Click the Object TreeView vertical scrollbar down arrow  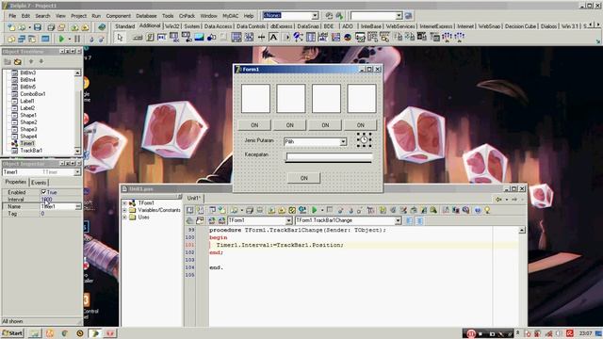tap(77, 151)
